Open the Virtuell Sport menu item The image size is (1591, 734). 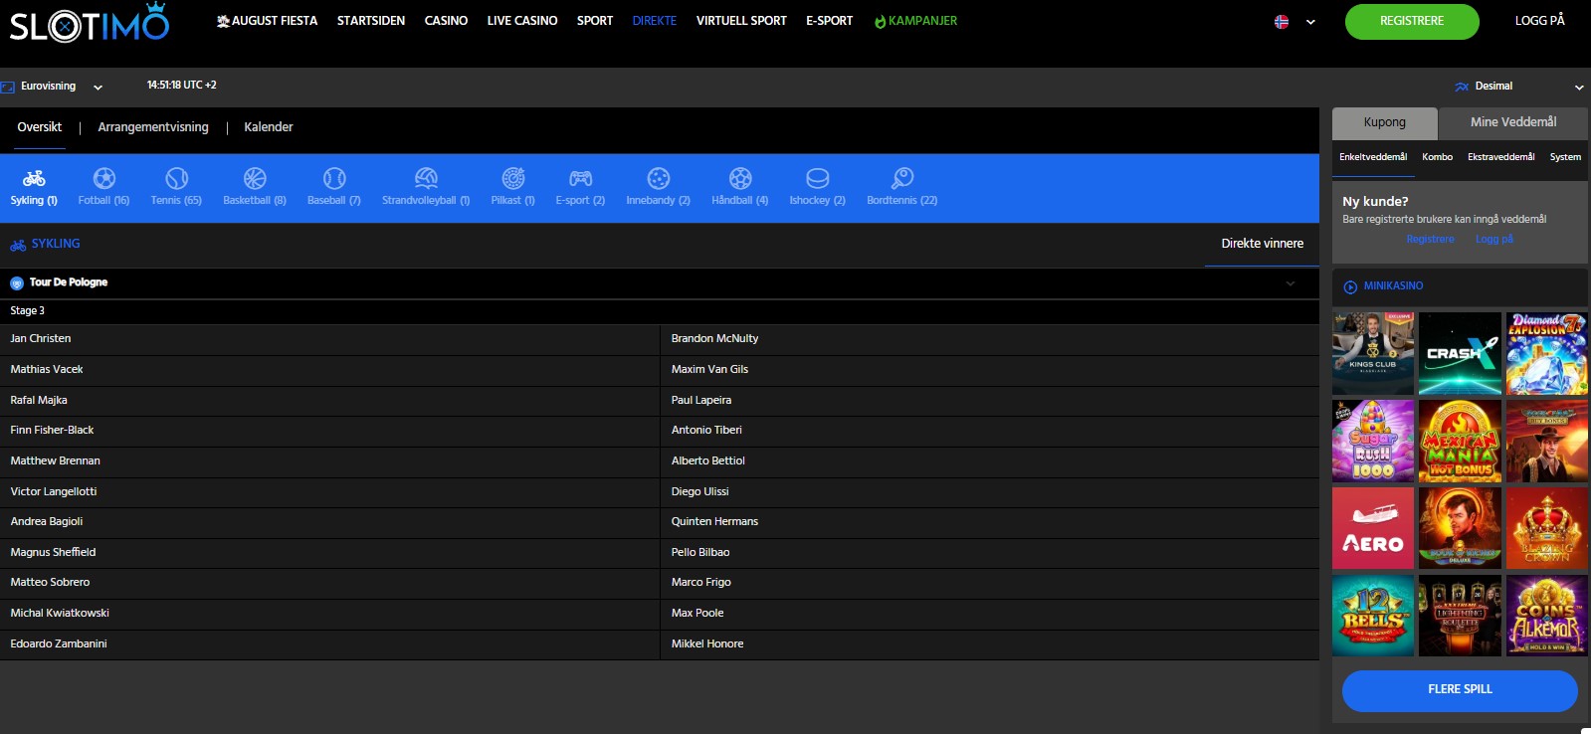click(741, 21)
